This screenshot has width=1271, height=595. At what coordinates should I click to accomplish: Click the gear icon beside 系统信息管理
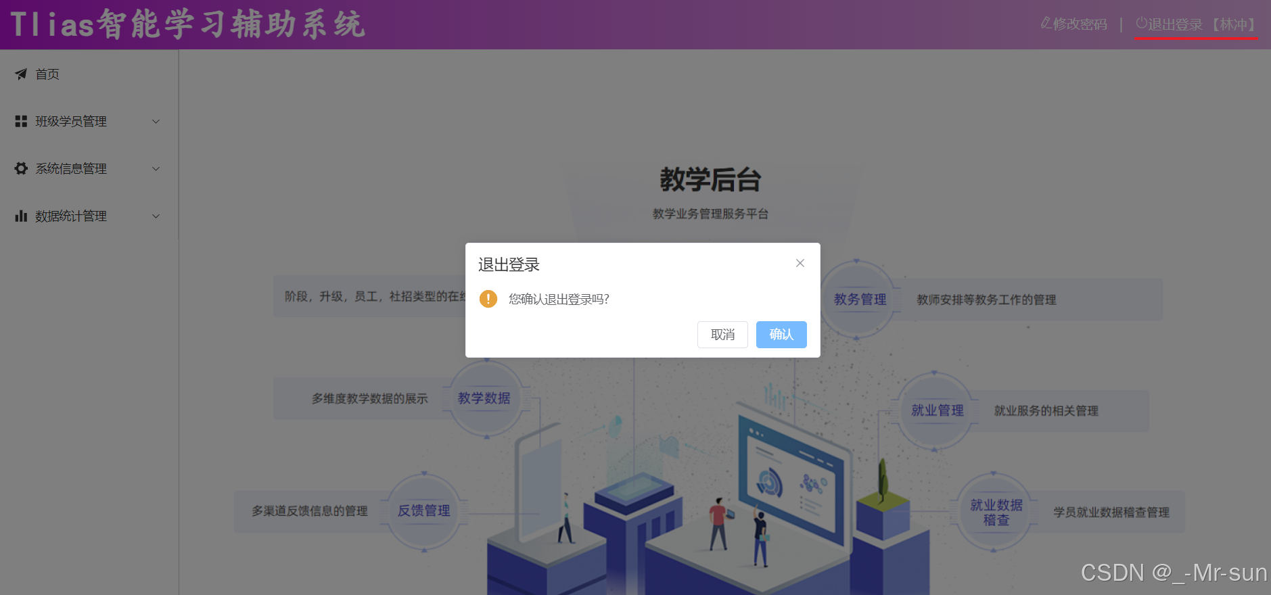click(x=21, y=168)
